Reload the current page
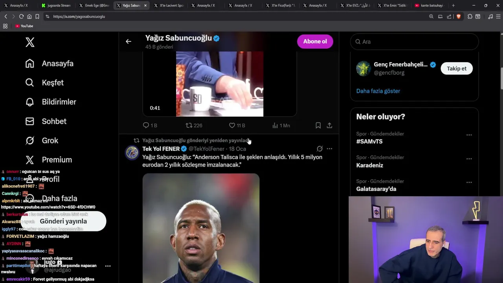This screenshot has width=503, height=283. (x=21, y=17)
